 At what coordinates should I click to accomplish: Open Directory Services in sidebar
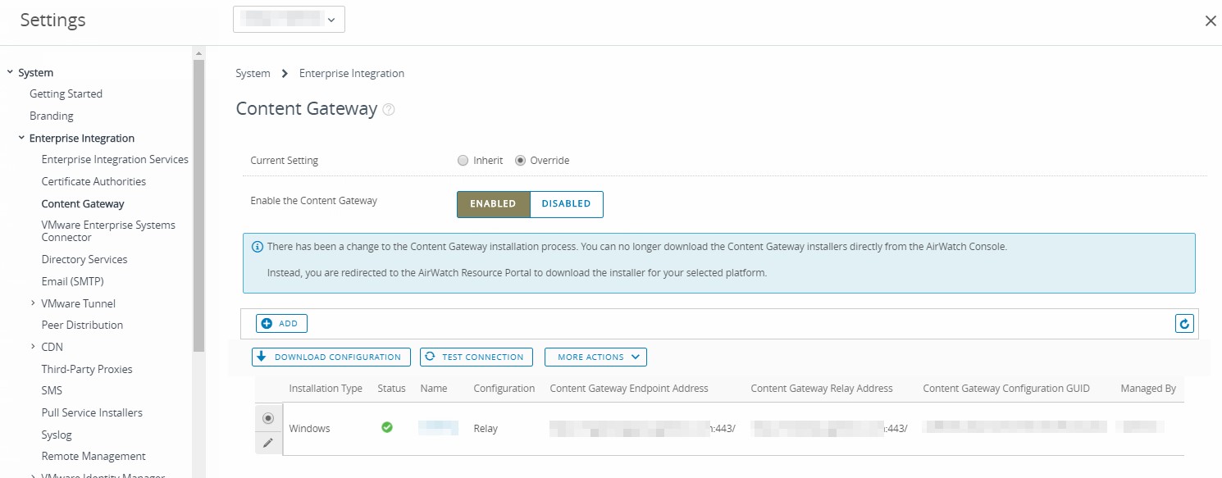tap(84, 259)
